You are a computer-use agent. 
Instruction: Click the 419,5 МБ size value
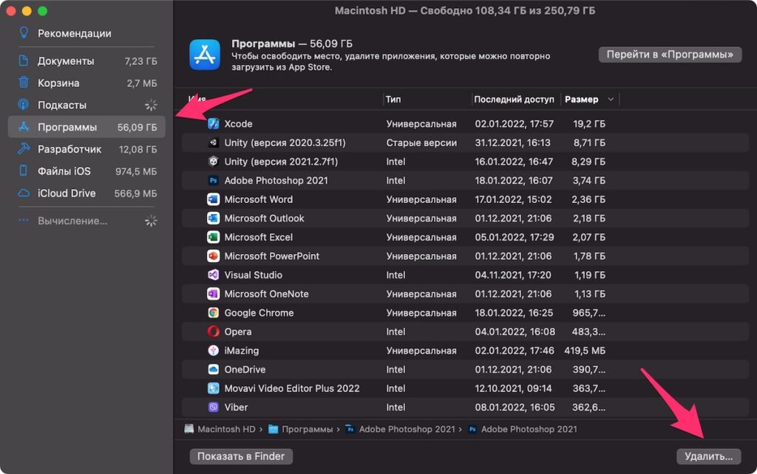point(585,351)
